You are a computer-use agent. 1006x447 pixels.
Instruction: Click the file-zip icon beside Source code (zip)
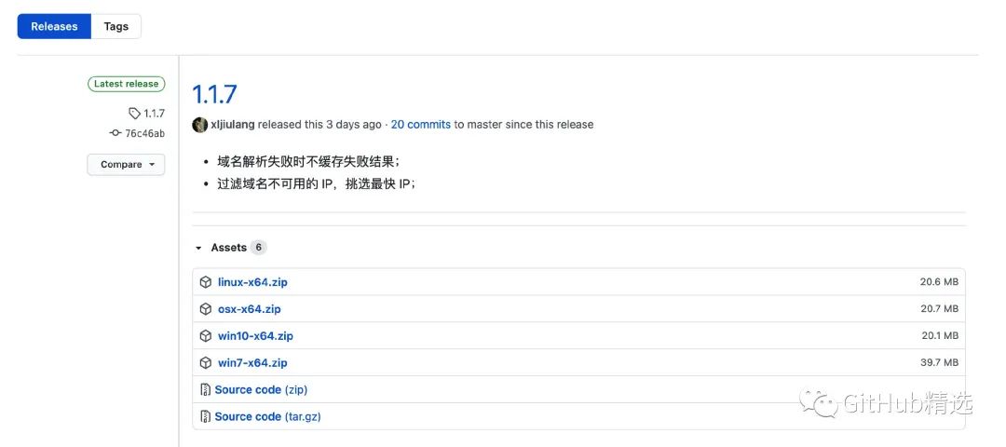pos(205,390)
